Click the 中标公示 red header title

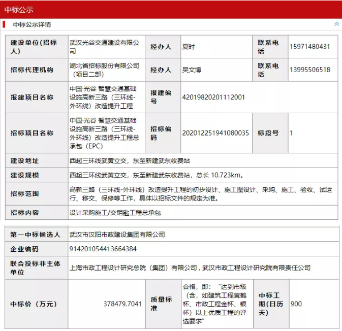point(19,10)
